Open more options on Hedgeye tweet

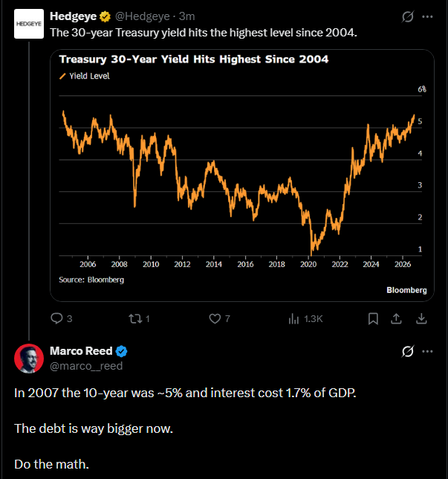coord(427,16)
